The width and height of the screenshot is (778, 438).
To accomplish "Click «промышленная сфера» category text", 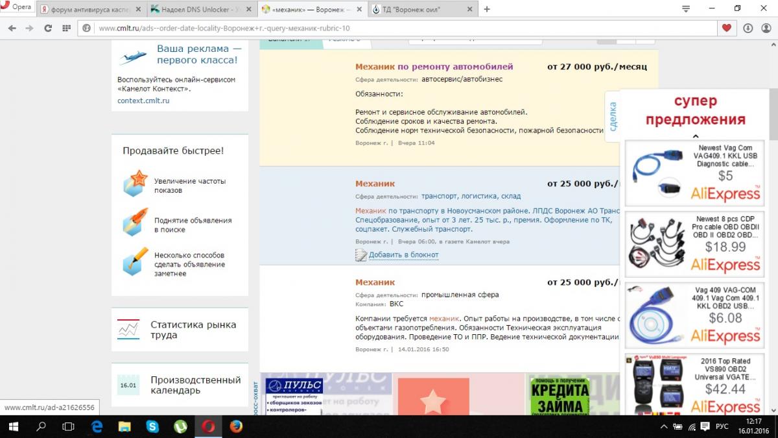I will pyautogui.click(x=460, y=295).
